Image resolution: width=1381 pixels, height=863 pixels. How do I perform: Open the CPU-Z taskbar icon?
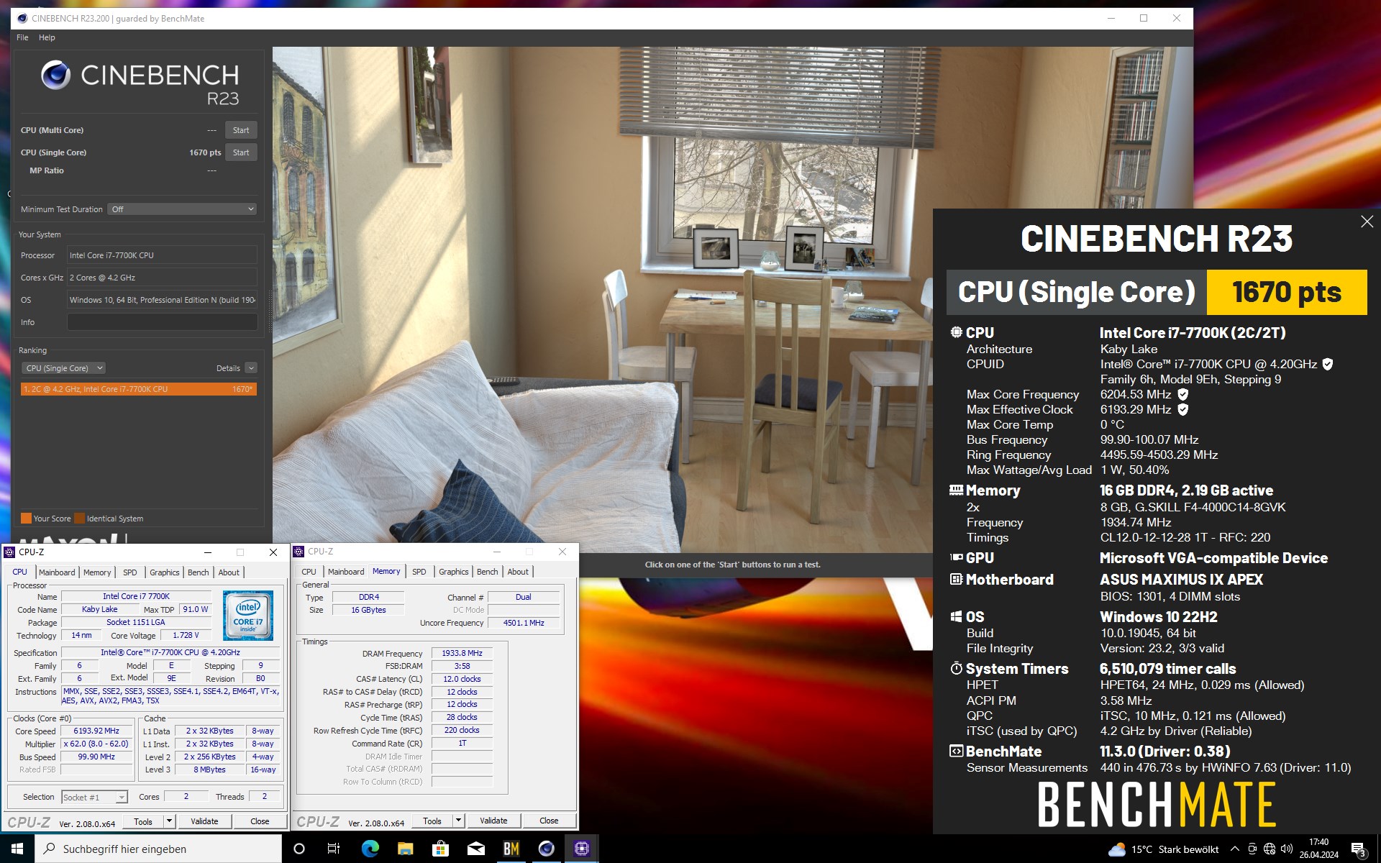(x=582, y=849)
